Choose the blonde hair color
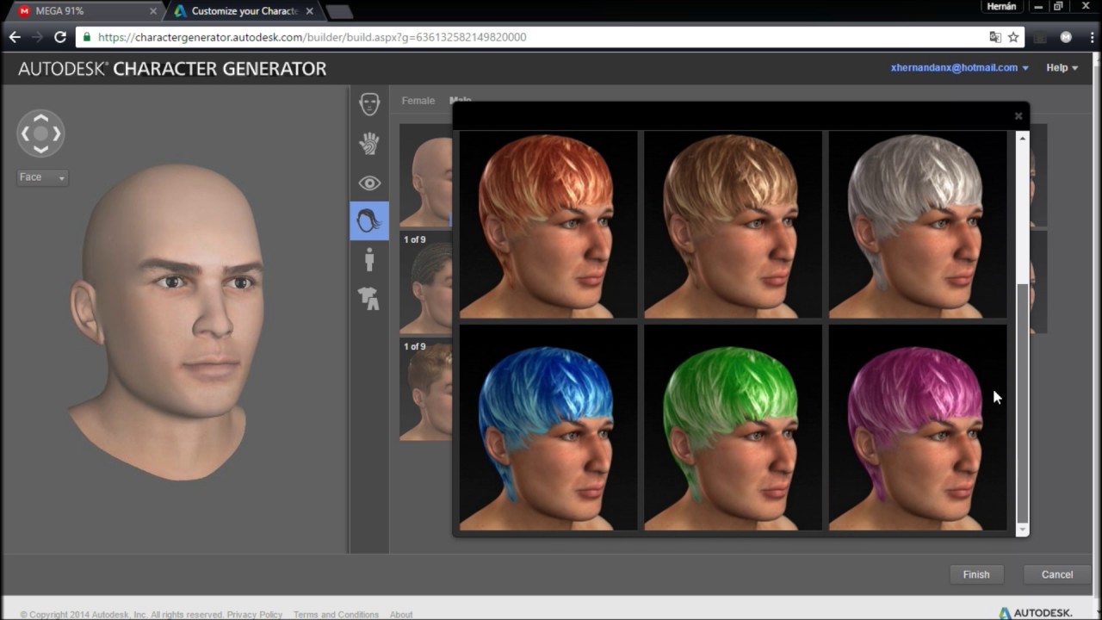The height and width of the screenshot is (620, 1102). (x=733, y=225)
